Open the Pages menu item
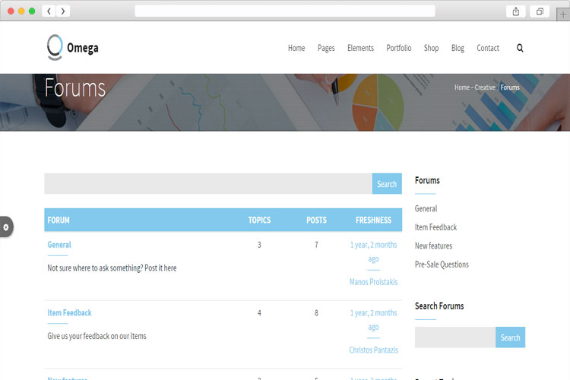 (x=326, y=48)
